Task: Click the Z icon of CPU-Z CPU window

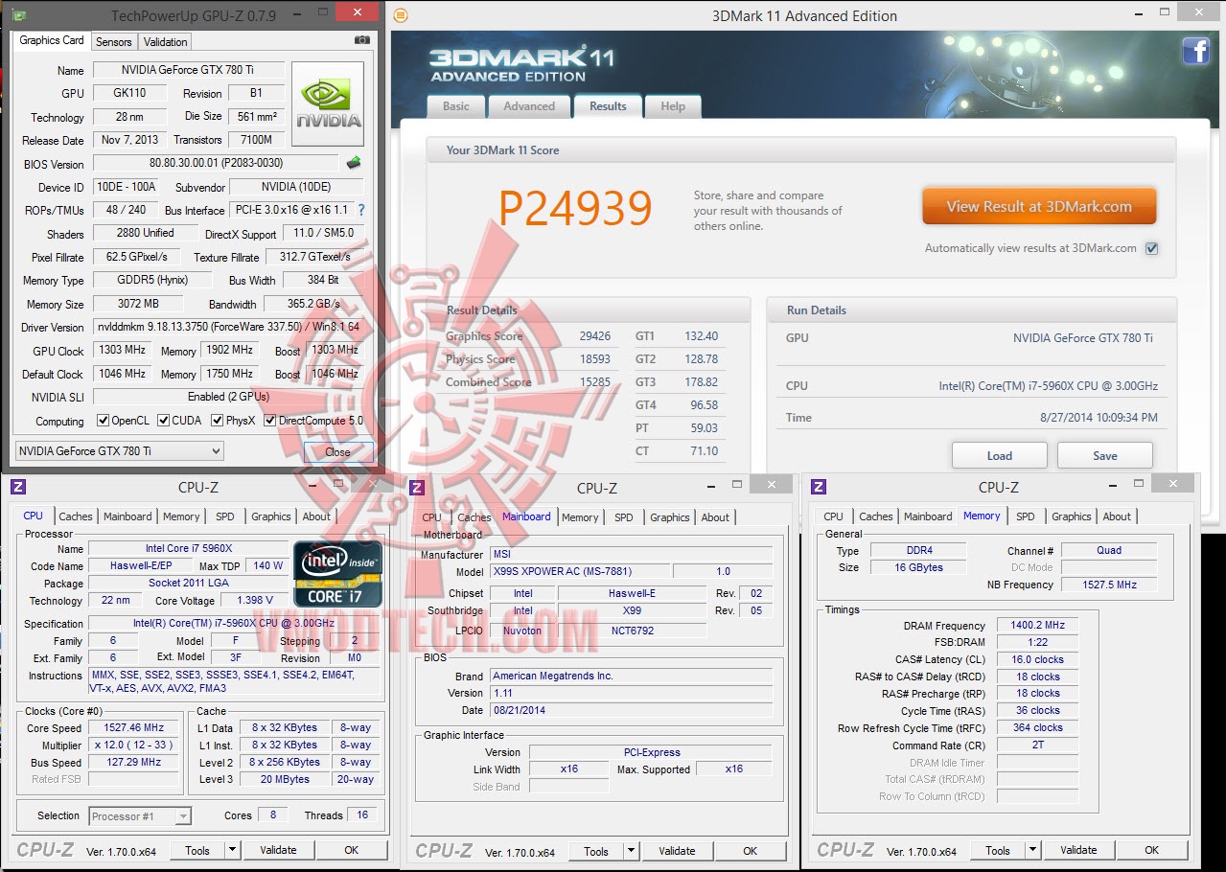Action: pos(18,487)
